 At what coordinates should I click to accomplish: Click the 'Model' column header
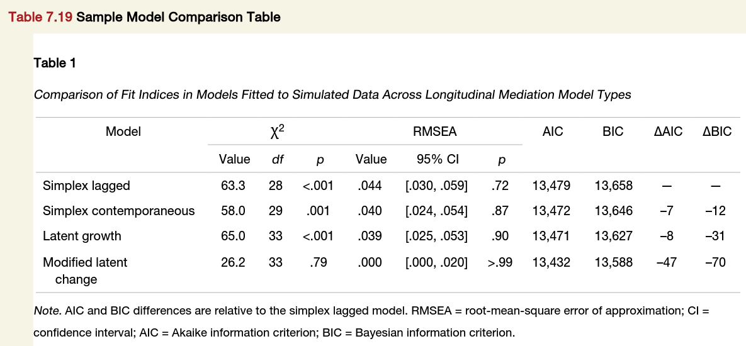coord(123,131)
